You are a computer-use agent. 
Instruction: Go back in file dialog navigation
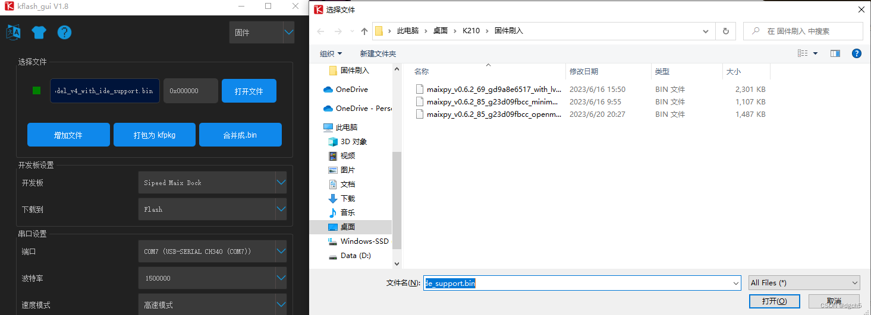(x=320, y=31)
